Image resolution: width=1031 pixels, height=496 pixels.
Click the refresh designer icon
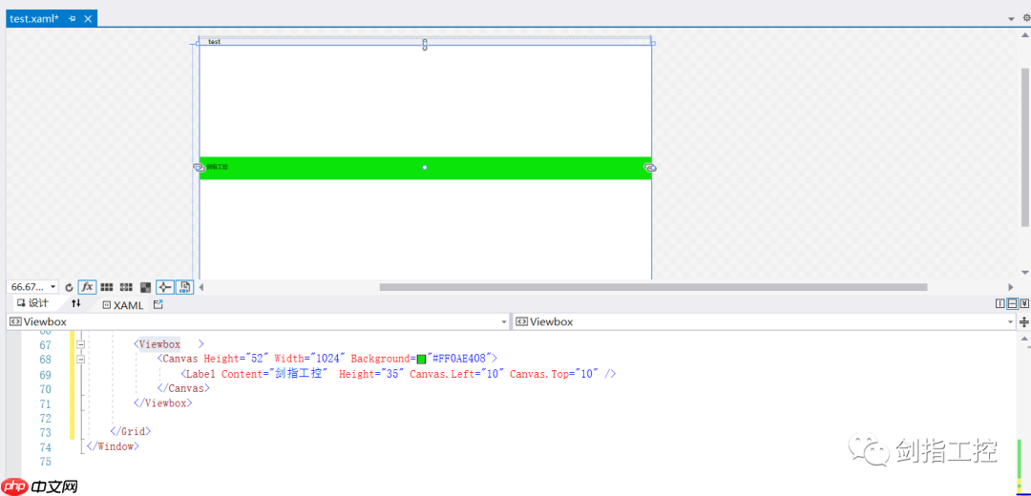click(x=69, y=287)
